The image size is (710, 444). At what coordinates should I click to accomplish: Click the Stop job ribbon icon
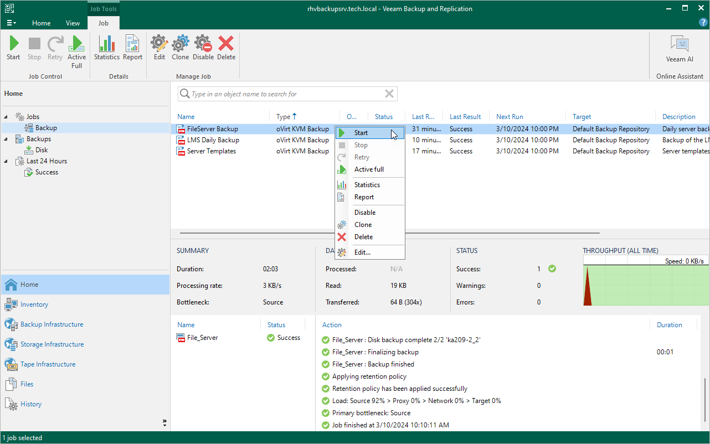pyautogui.click(x=34, y=48)
